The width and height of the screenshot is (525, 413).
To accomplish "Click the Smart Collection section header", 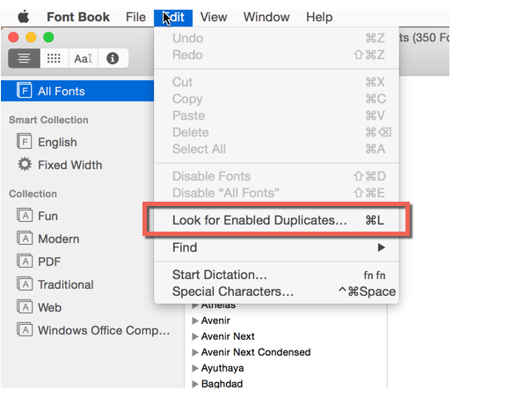I will click(48, 120).
